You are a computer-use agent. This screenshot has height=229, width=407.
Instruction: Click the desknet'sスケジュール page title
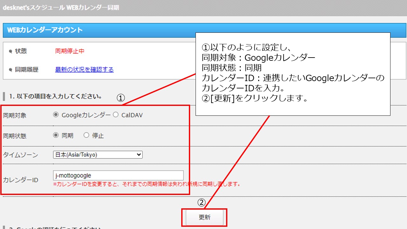[61, 8]
